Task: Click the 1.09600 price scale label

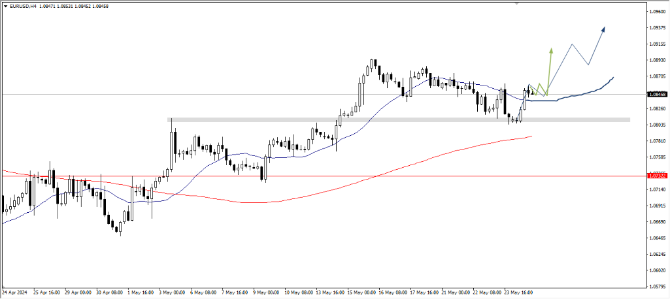Action: [658, 12]
